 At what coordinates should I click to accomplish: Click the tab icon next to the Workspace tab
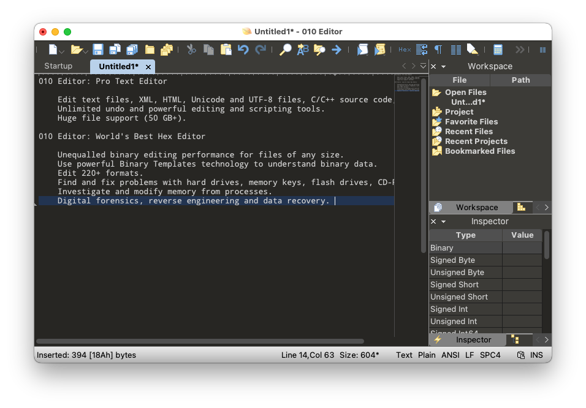tap(521, 207)
